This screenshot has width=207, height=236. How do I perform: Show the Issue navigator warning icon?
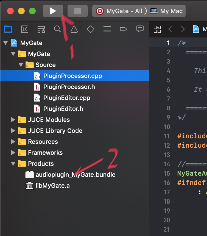click(x=74, y=29)
